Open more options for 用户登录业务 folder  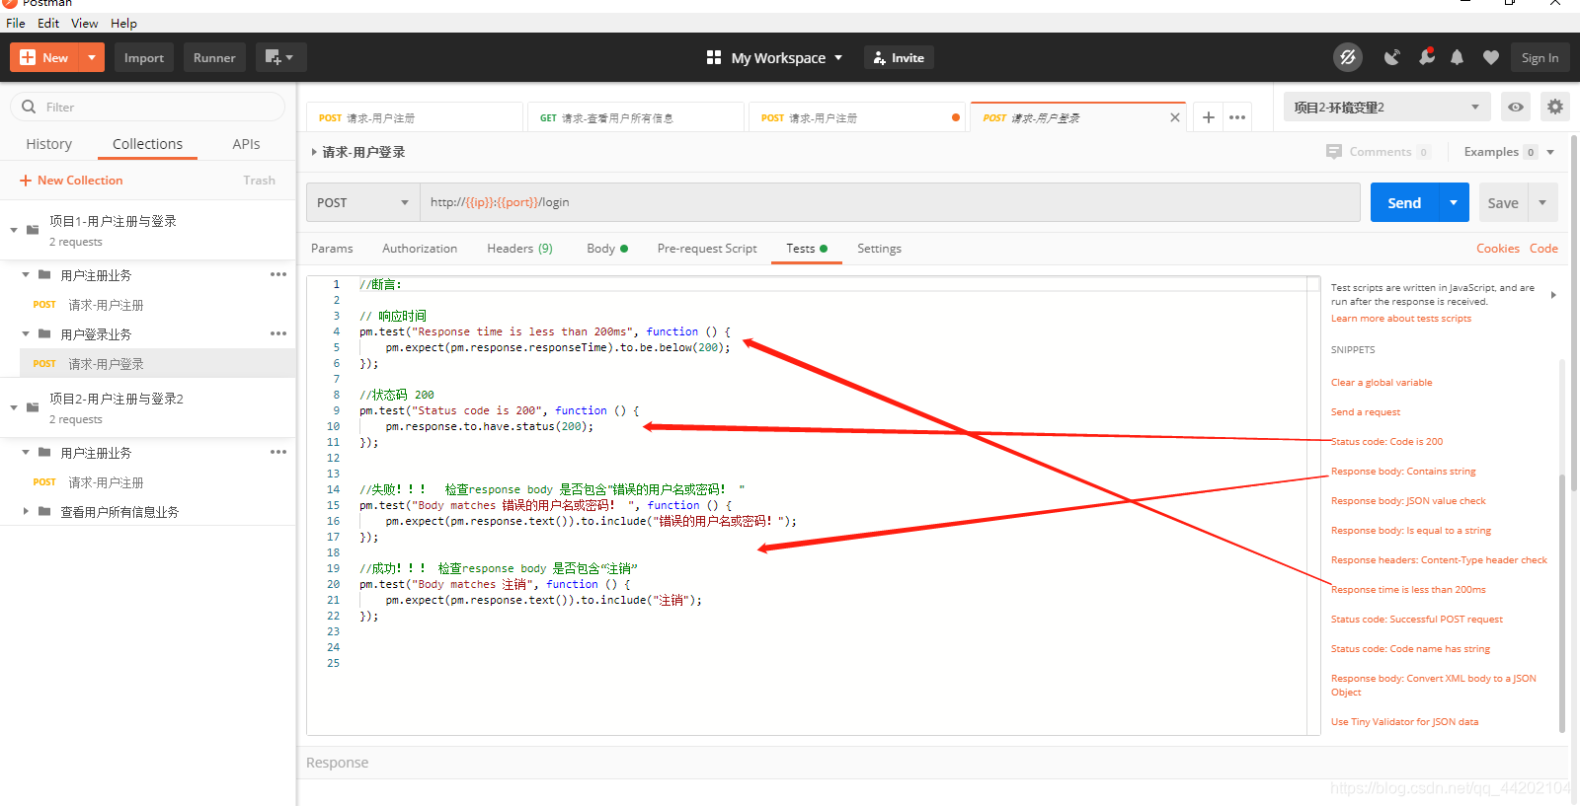278,333
